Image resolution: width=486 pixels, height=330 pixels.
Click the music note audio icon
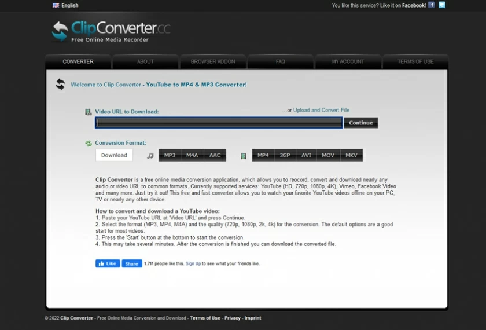pos(150,155)
